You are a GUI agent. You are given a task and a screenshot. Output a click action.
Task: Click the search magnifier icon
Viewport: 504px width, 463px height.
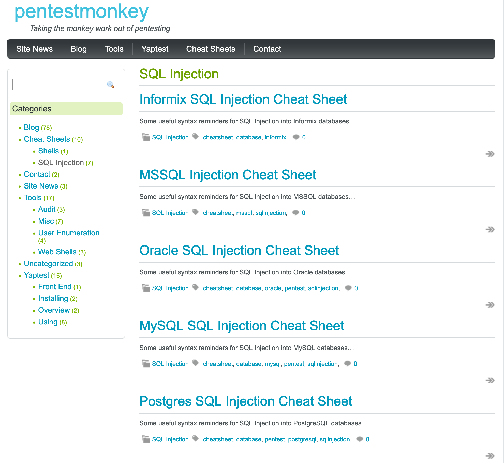point(111,85)
